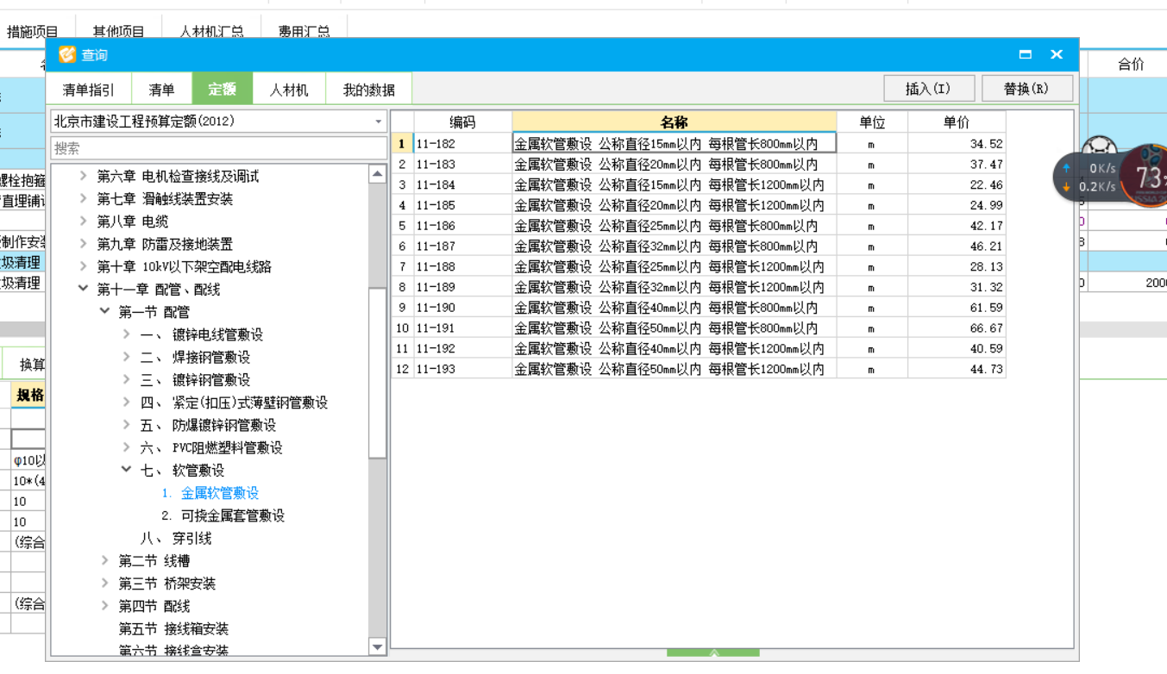Screen dimensions: 1167x674
Task: Select tree item 第五节 接线箱安装
Action: pyautogui.click(x=173, y=628)
